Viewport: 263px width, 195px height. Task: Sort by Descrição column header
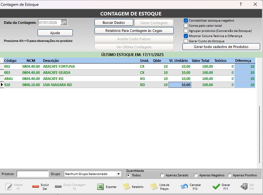[51, 61]
